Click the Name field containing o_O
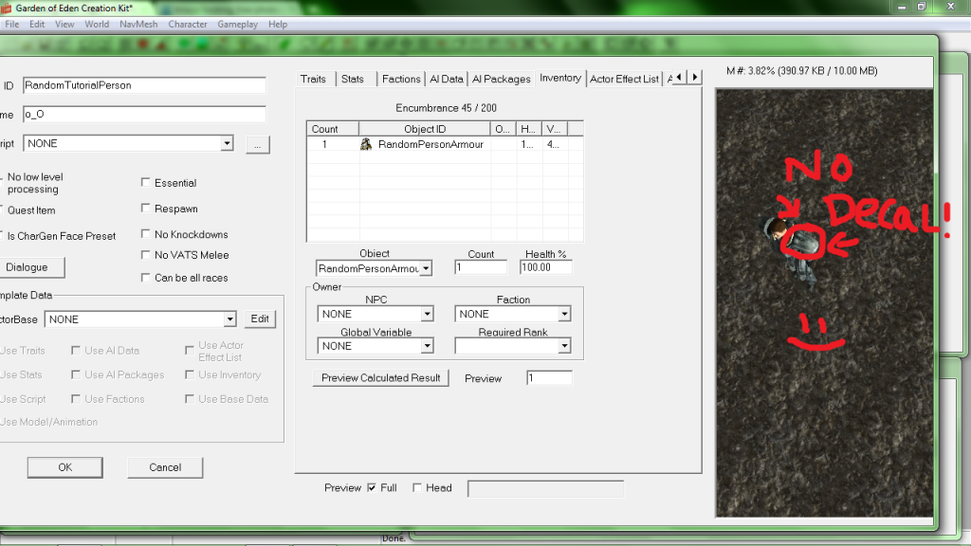The image size is (971, 546). tap(144, 114)
